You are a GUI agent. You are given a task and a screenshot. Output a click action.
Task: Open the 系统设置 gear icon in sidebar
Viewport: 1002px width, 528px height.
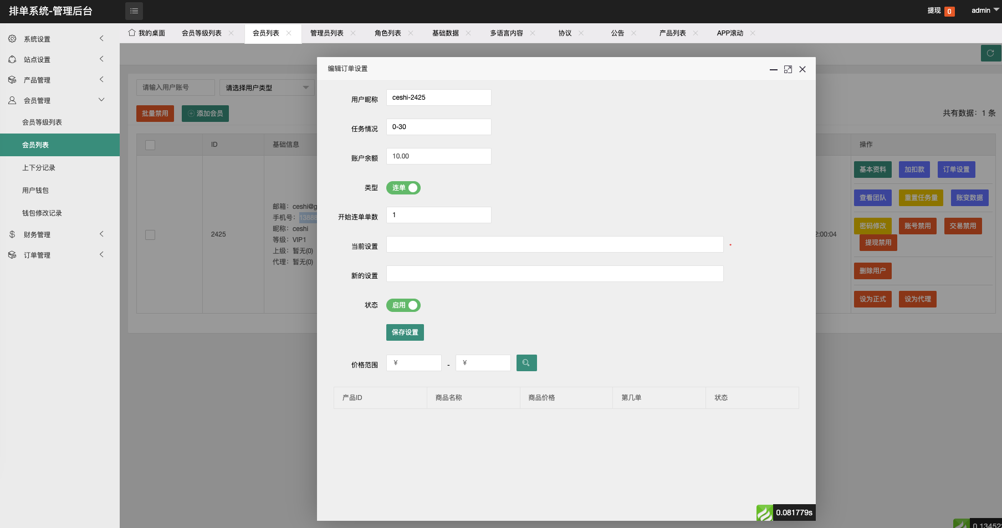[x=12, y=39]
